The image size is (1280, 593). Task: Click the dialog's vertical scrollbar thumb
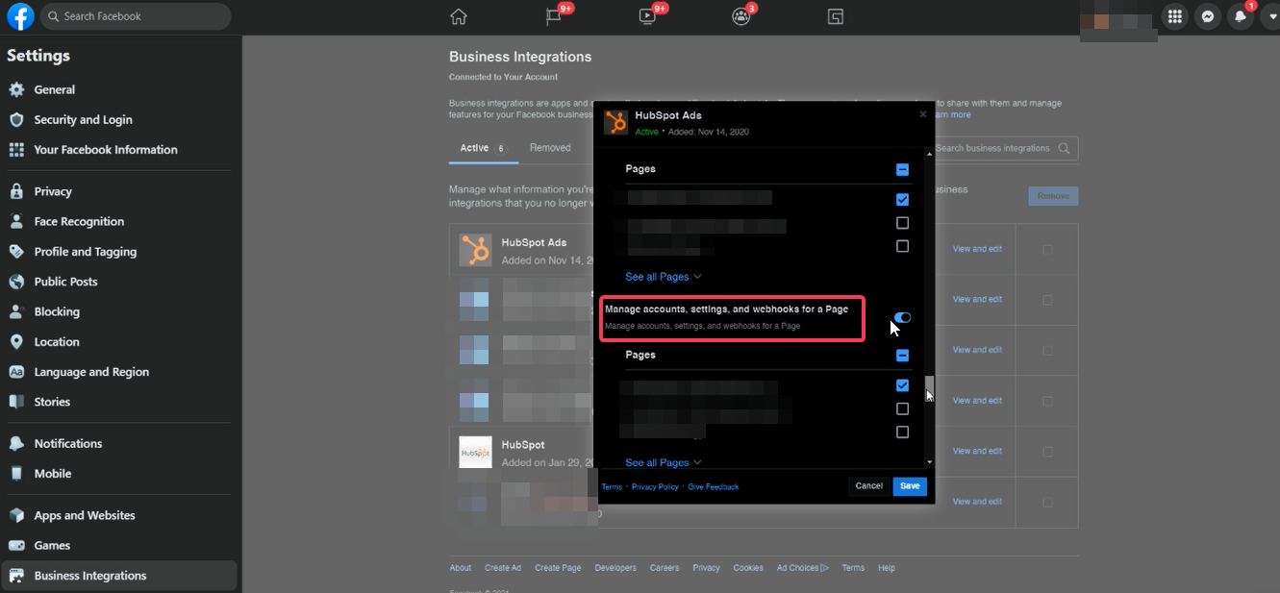[929, 387]
